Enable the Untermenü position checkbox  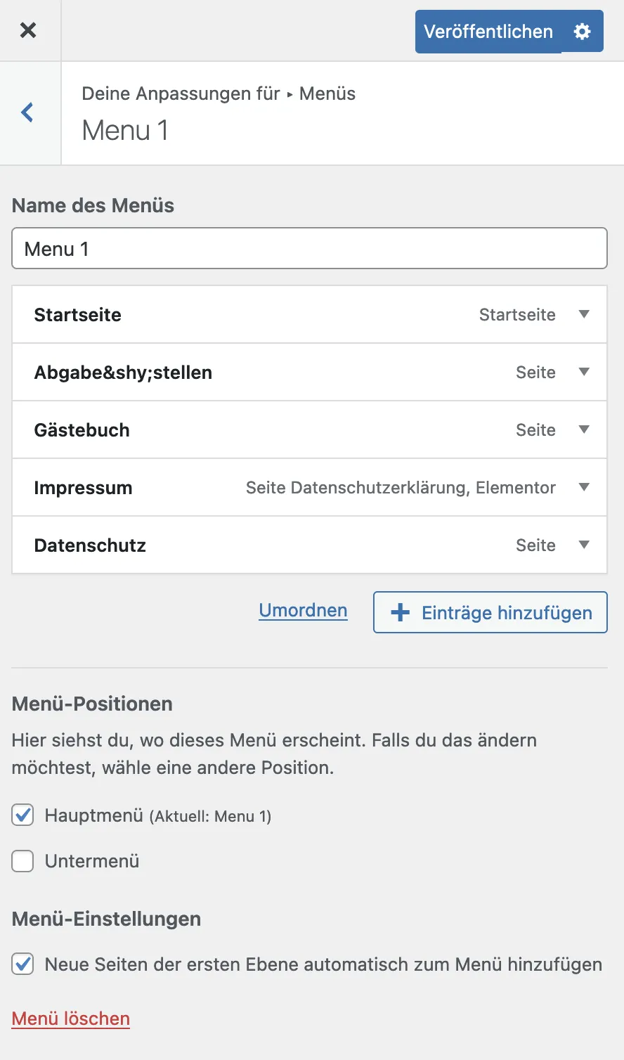22,861
